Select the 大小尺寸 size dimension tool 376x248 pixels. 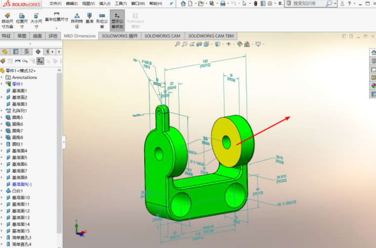click(36, 21)
